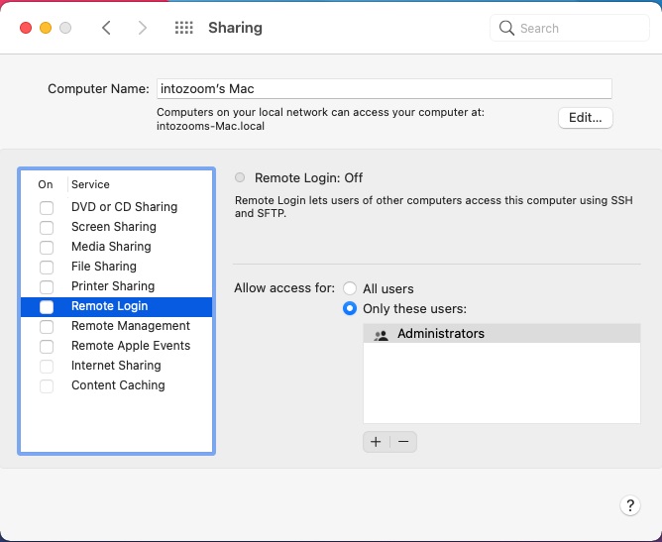Select Remote Management service row
Screen dimensions: 662x542
click(117, 326)
